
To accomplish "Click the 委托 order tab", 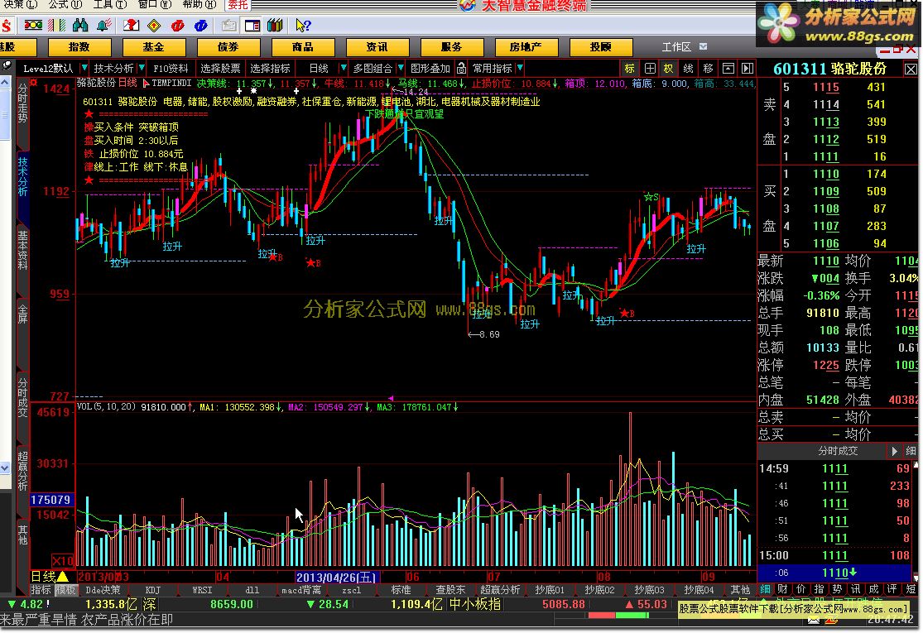I will click(238, 5).
